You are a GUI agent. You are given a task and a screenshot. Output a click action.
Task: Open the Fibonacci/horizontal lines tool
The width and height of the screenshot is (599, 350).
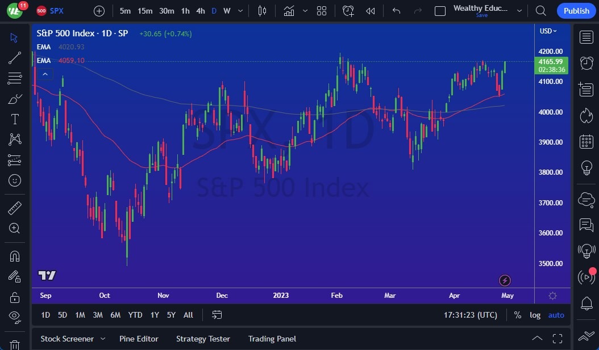click(15, 78)
